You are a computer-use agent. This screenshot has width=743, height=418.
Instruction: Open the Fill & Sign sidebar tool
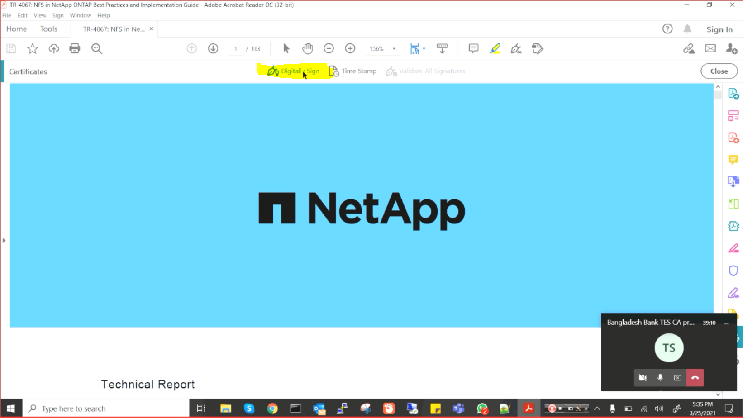[x=733, y=293]
